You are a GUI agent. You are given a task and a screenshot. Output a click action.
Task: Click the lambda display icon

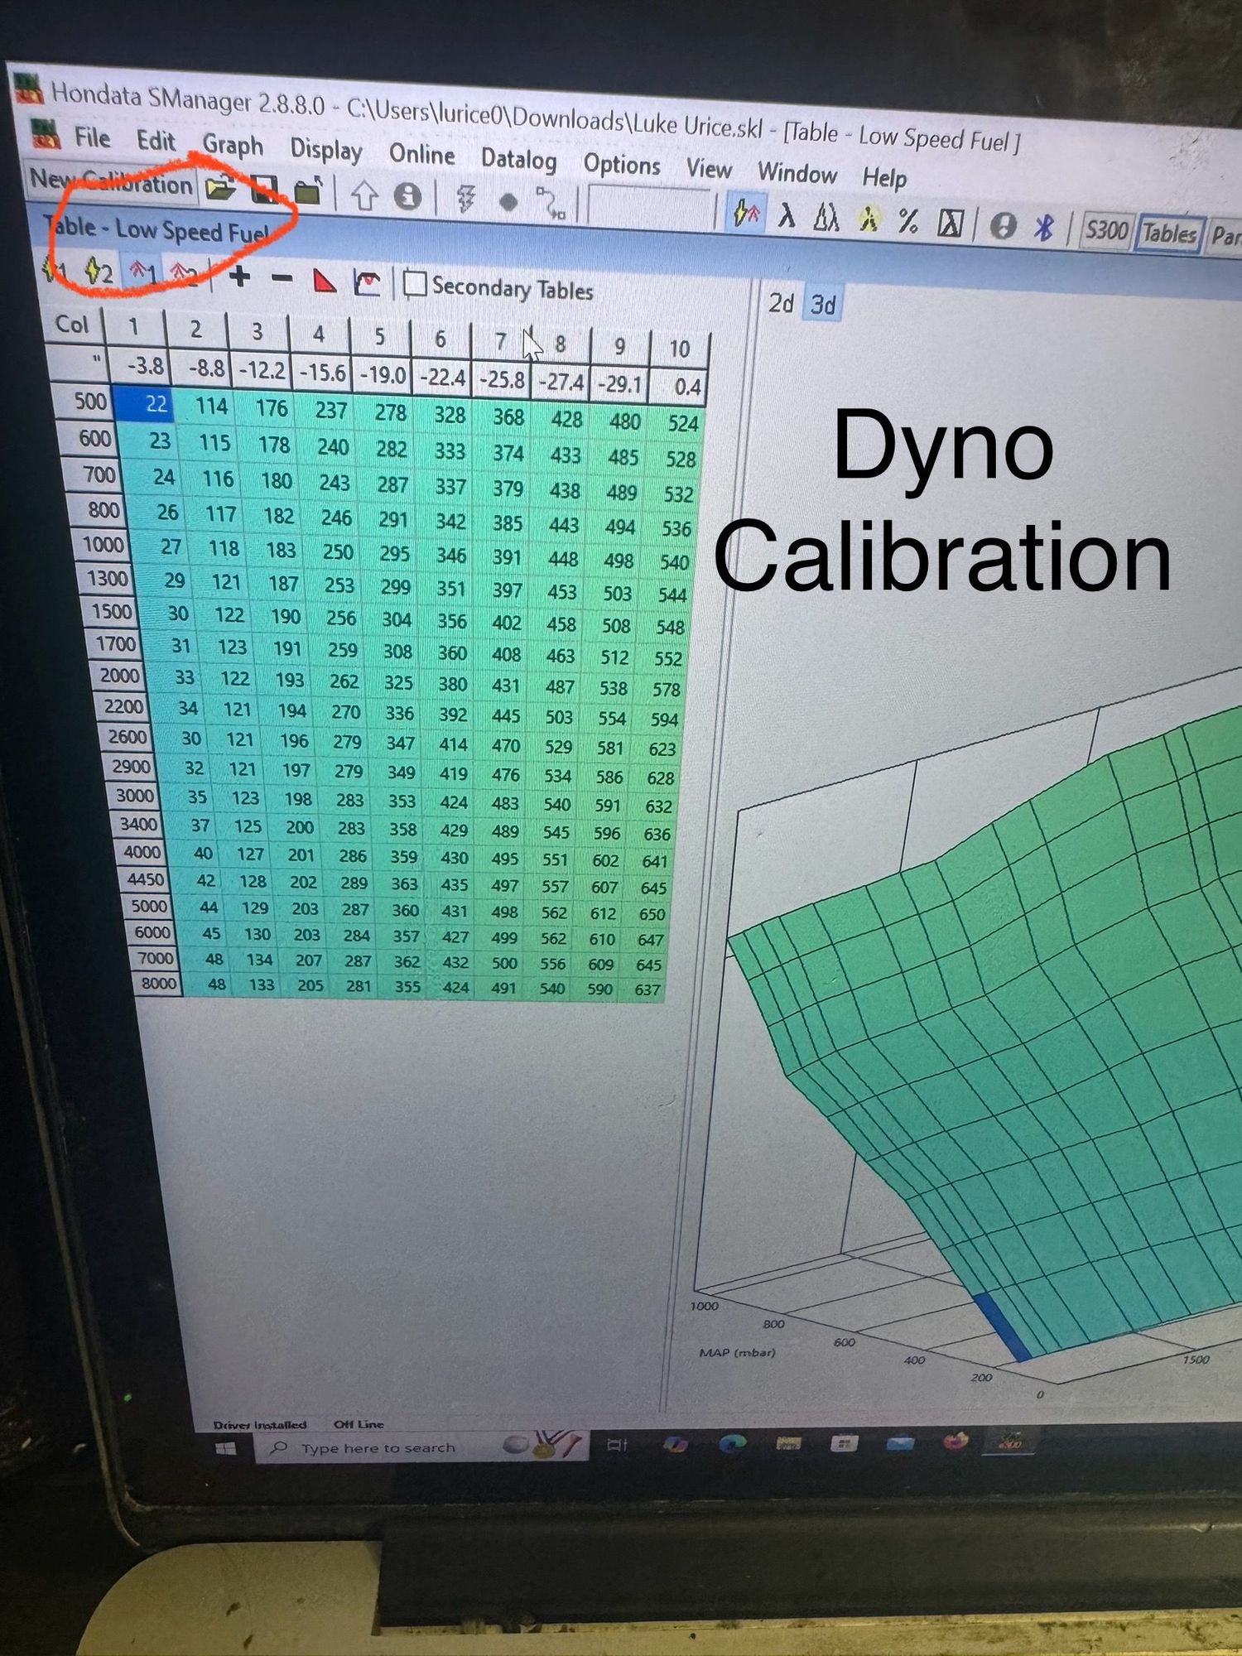pos(786,217)
